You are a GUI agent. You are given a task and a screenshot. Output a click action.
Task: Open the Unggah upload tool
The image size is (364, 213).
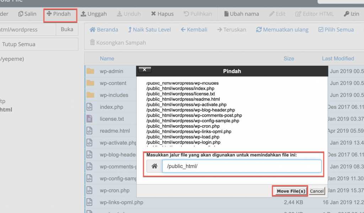point(94,14)
